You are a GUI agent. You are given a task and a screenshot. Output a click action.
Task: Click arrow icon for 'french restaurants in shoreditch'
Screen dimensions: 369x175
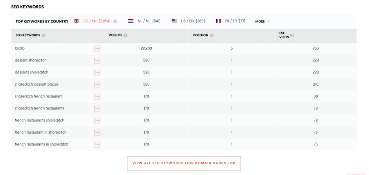[x=97, y=144]
